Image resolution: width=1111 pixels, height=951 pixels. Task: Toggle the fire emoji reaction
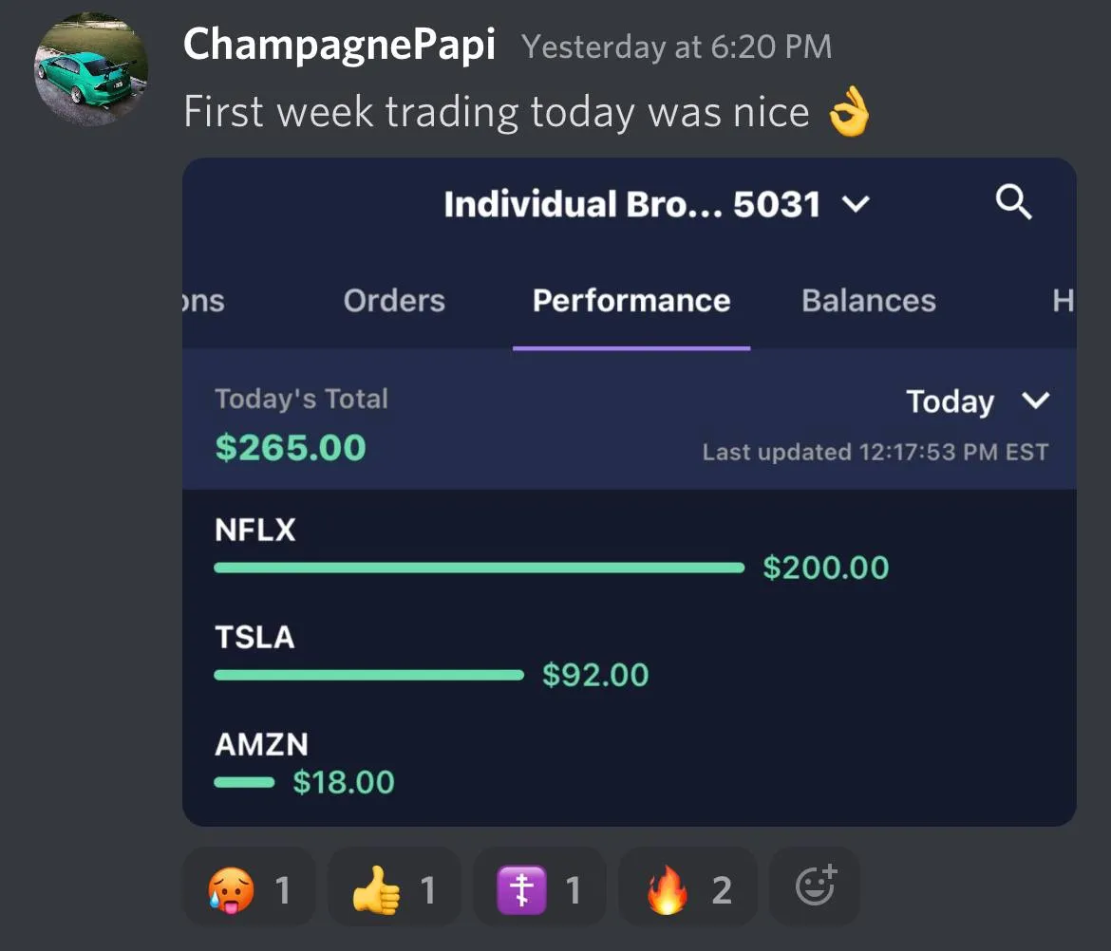click(687, 889)
